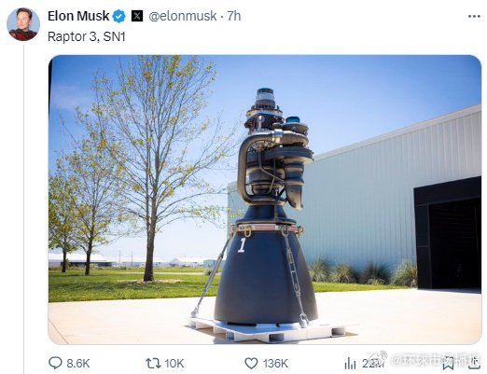Open Elon Musk's profile avatar picture
The image size is (487, 374).
[x=23, y=24]
